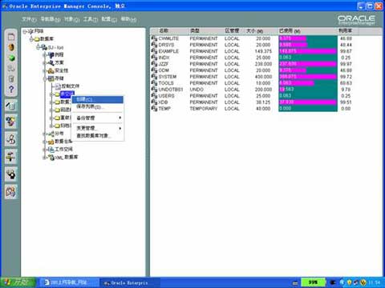The width and height of the screenshot is (385, 288).
Task: Click the green 99% indicator in system tray
Action: [313, 282]
